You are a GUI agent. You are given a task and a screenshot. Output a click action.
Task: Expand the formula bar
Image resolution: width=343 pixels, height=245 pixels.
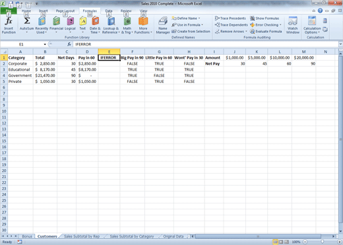tap(340, 44)
